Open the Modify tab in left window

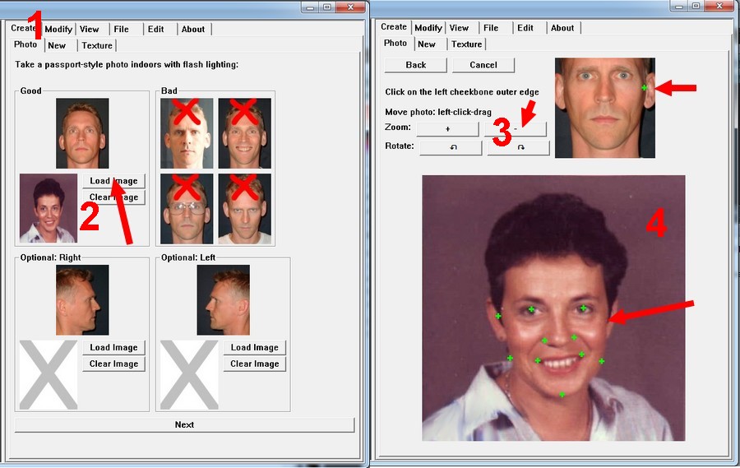pyautogui.click(x=58, y=30)
